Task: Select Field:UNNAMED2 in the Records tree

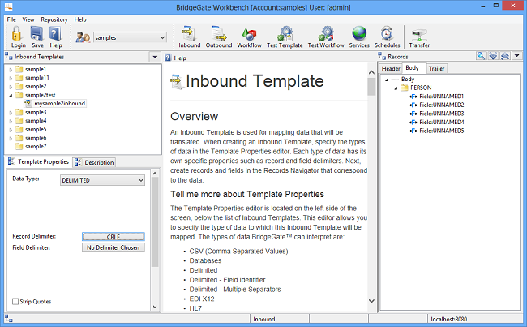Action: 442,105
